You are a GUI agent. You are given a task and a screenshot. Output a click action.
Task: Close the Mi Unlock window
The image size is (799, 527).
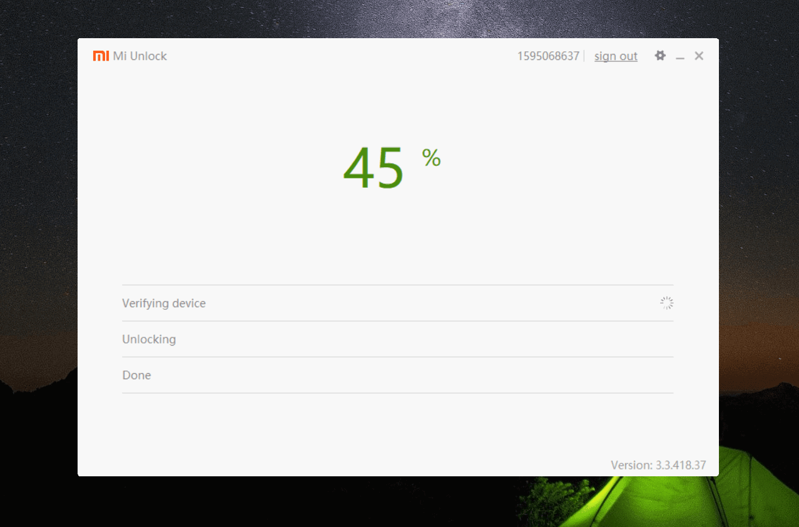[x=699, y=56]
